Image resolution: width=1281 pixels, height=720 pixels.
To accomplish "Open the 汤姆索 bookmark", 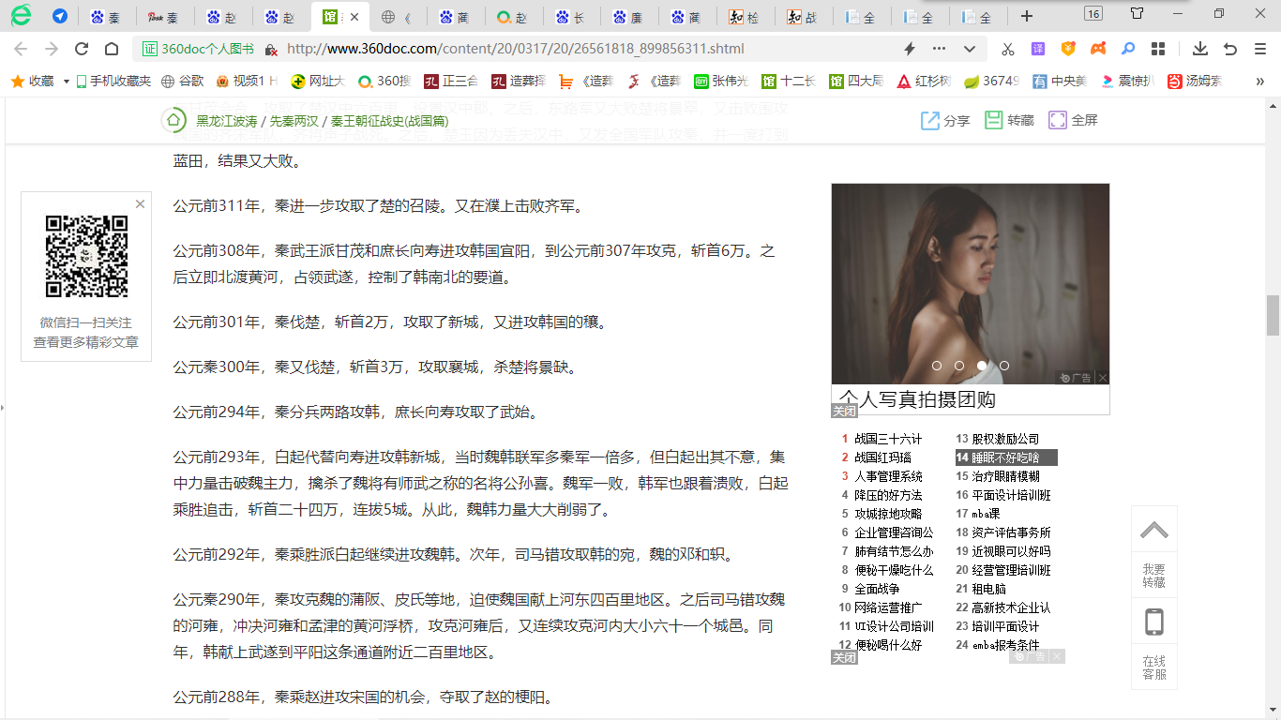I will pos(1195,82).
